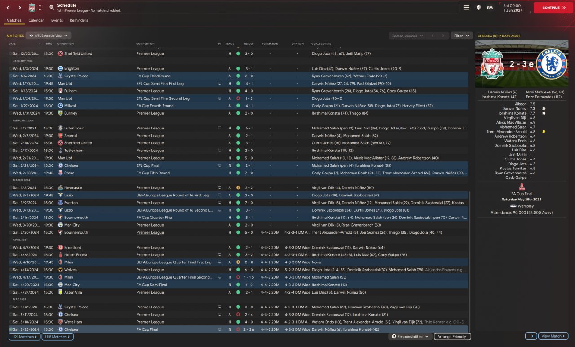Image resolution: width=575 pixels, height=347 pixels.
Task: Expand the Season 2023/24 dropdown
Action: [x=407, y=36]
